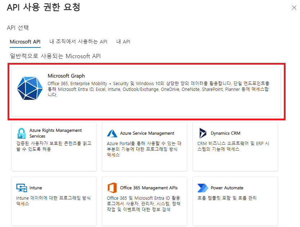Click the Azure Service Management triangle icon
Viewport: 300px width, 227px height.
pyautogui.click(x=112, y=133)
